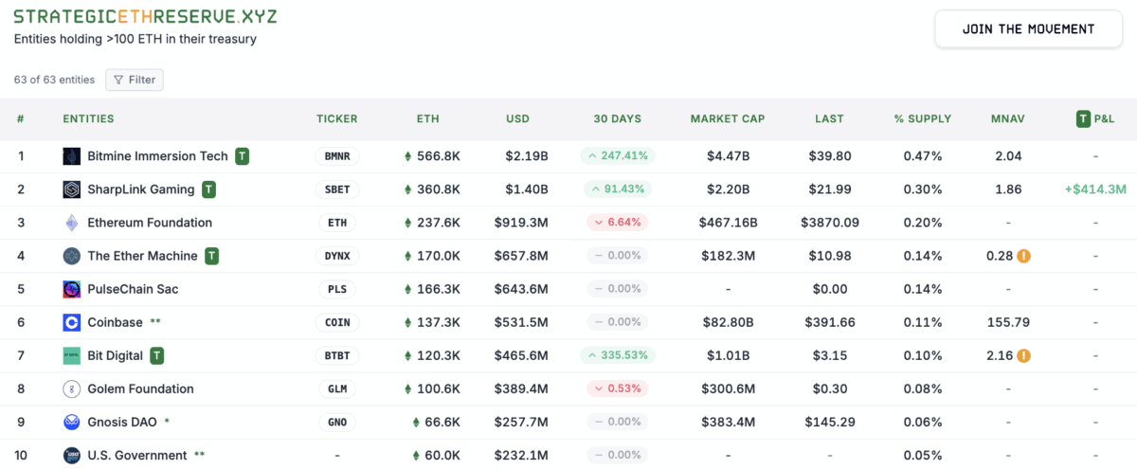Sort the table by the Market Cap column
Screen dimensions: 1137x469
pyautogui.click(x=727, y=118)
